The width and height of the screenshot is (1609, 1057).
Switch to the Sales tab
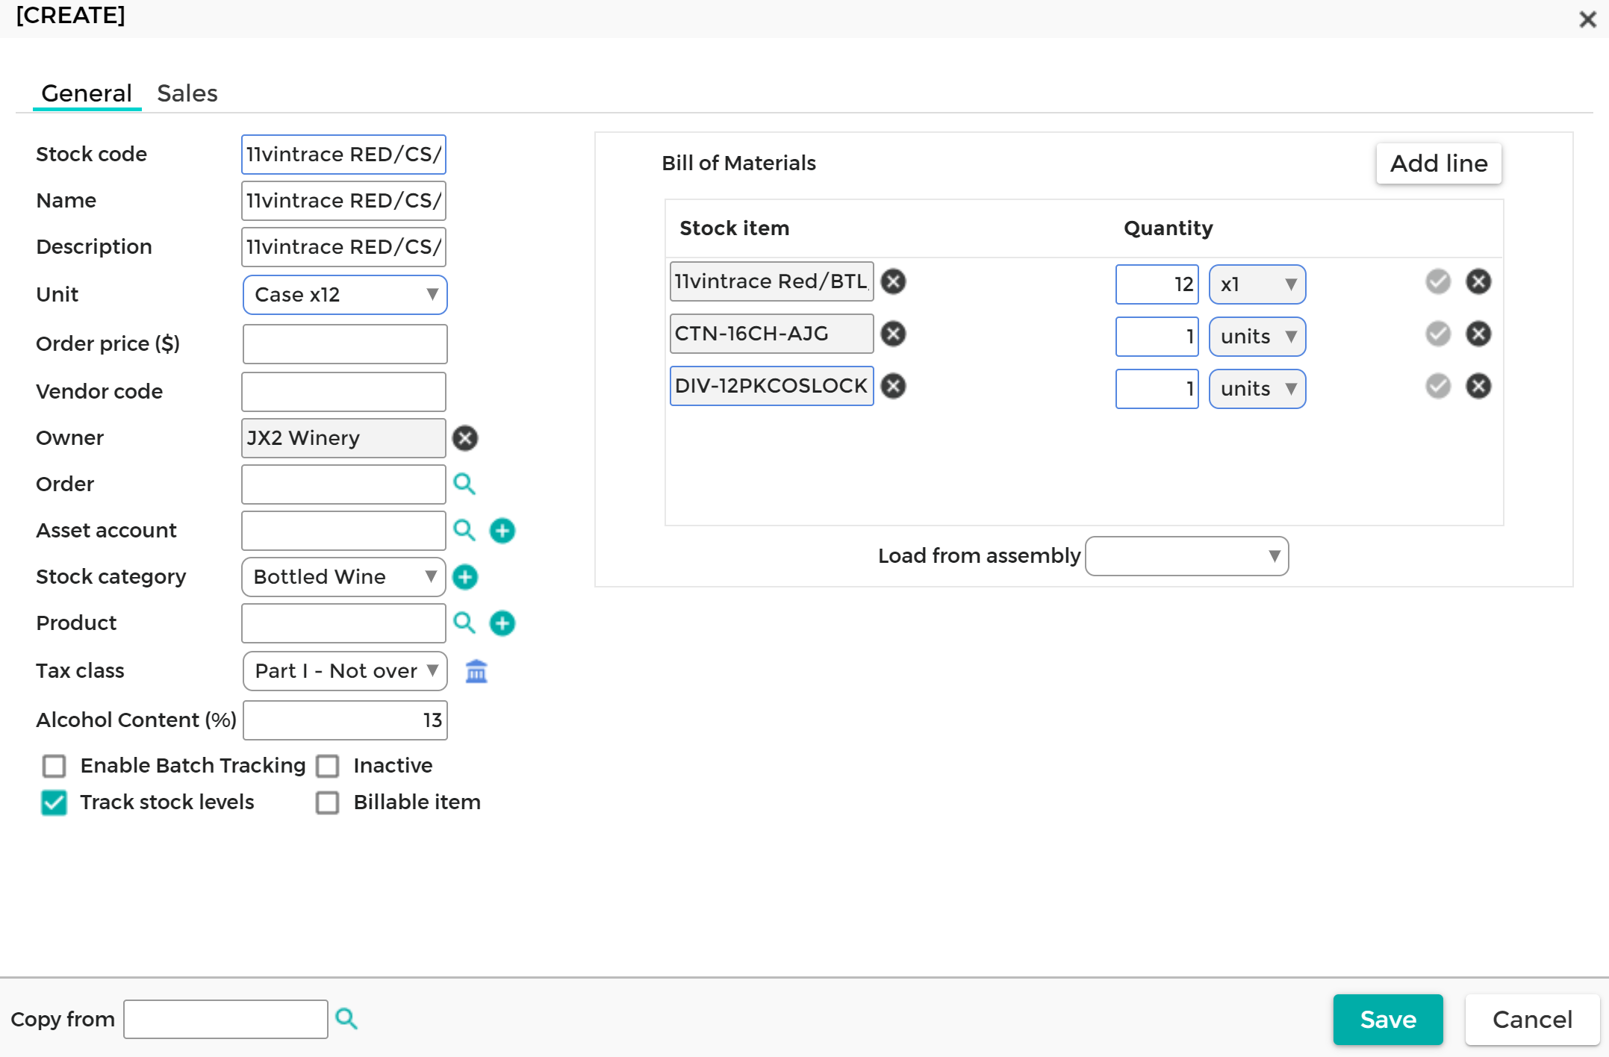click(187, 93)
